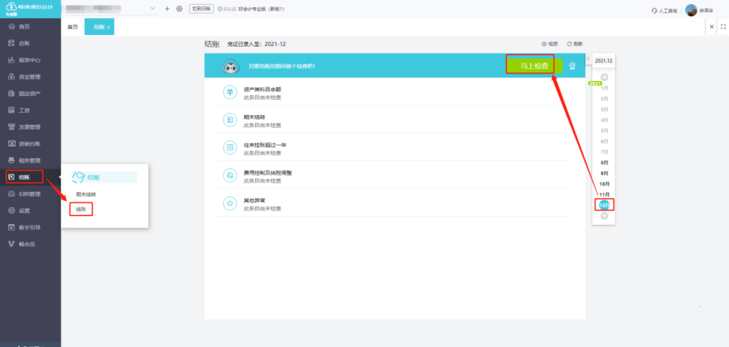Click the user avatar picture
This screenshot has width=729, height=347.
pyautogui.click(x=691, y=10)
